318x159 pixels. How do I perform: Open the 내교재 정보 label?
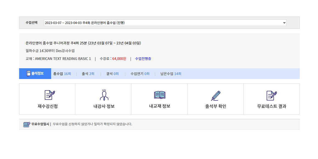tap(160, 106)
